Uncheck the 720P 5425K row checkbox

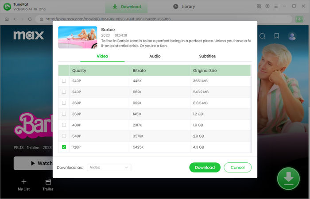click(64, 147)
